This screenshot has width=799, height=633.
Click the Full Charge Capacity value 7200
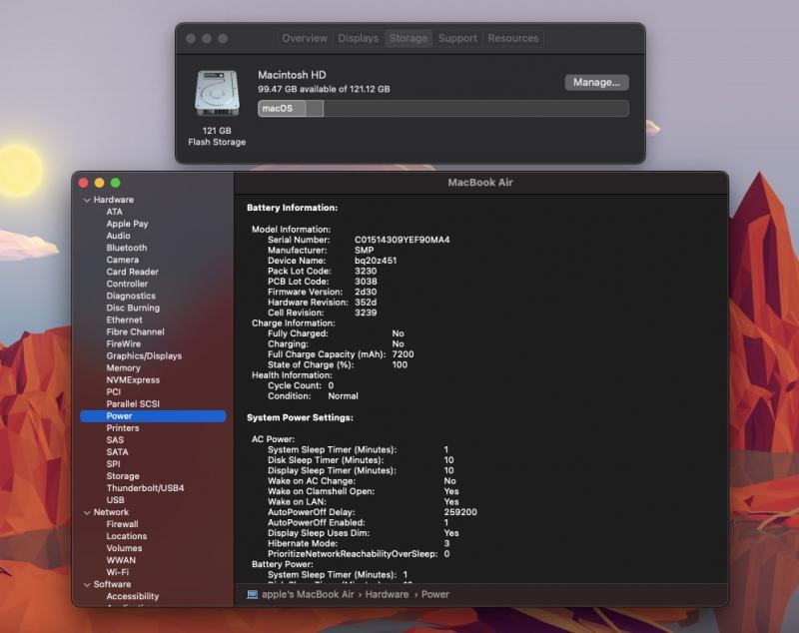tap(403, 354)
